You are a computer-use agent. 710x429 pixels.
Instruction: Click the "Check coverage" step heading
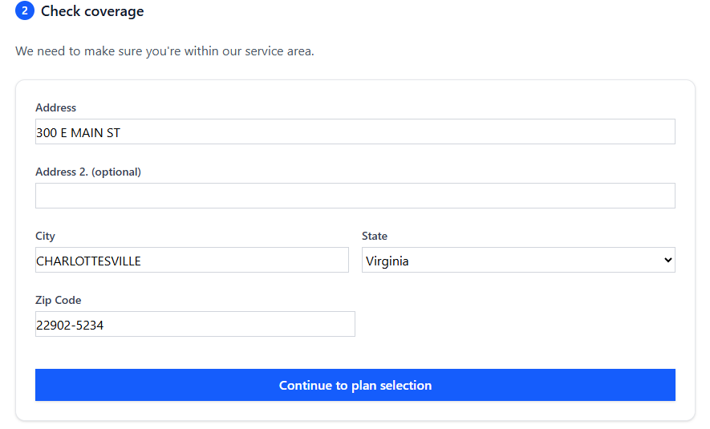(92, 11)
